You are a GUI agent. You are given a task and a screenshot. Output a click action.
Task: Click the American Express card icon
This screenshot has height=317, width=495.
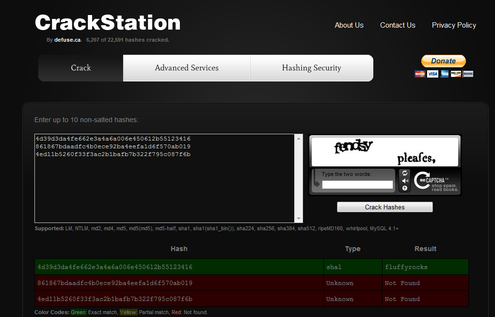click(x=445, y=74)
